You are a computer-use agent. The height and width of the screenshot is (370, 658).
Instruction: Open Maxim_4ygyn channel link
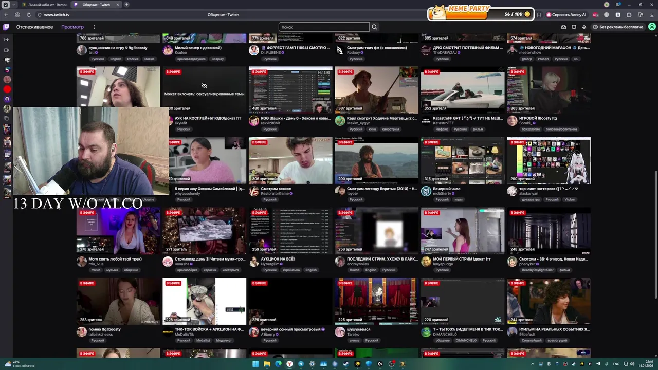[359, 123]
